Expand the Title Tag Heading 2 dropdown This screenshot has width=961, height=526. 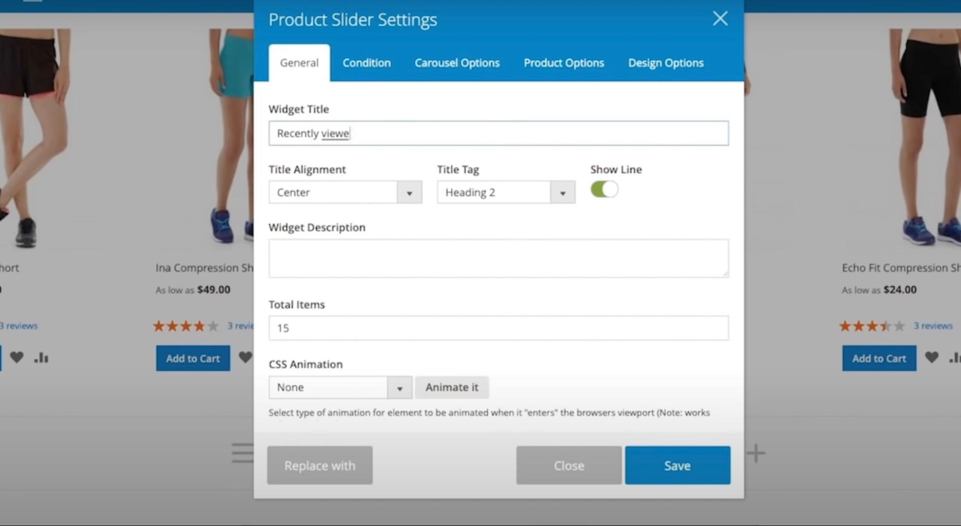click(x=506, y=192)
